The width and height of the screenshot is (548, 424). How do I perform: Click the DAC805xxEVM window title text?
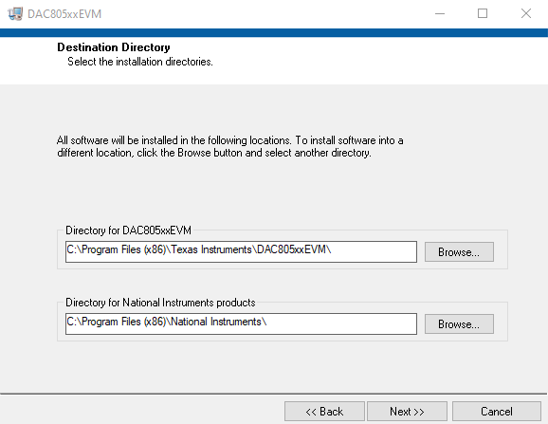[x=64, y=14]
